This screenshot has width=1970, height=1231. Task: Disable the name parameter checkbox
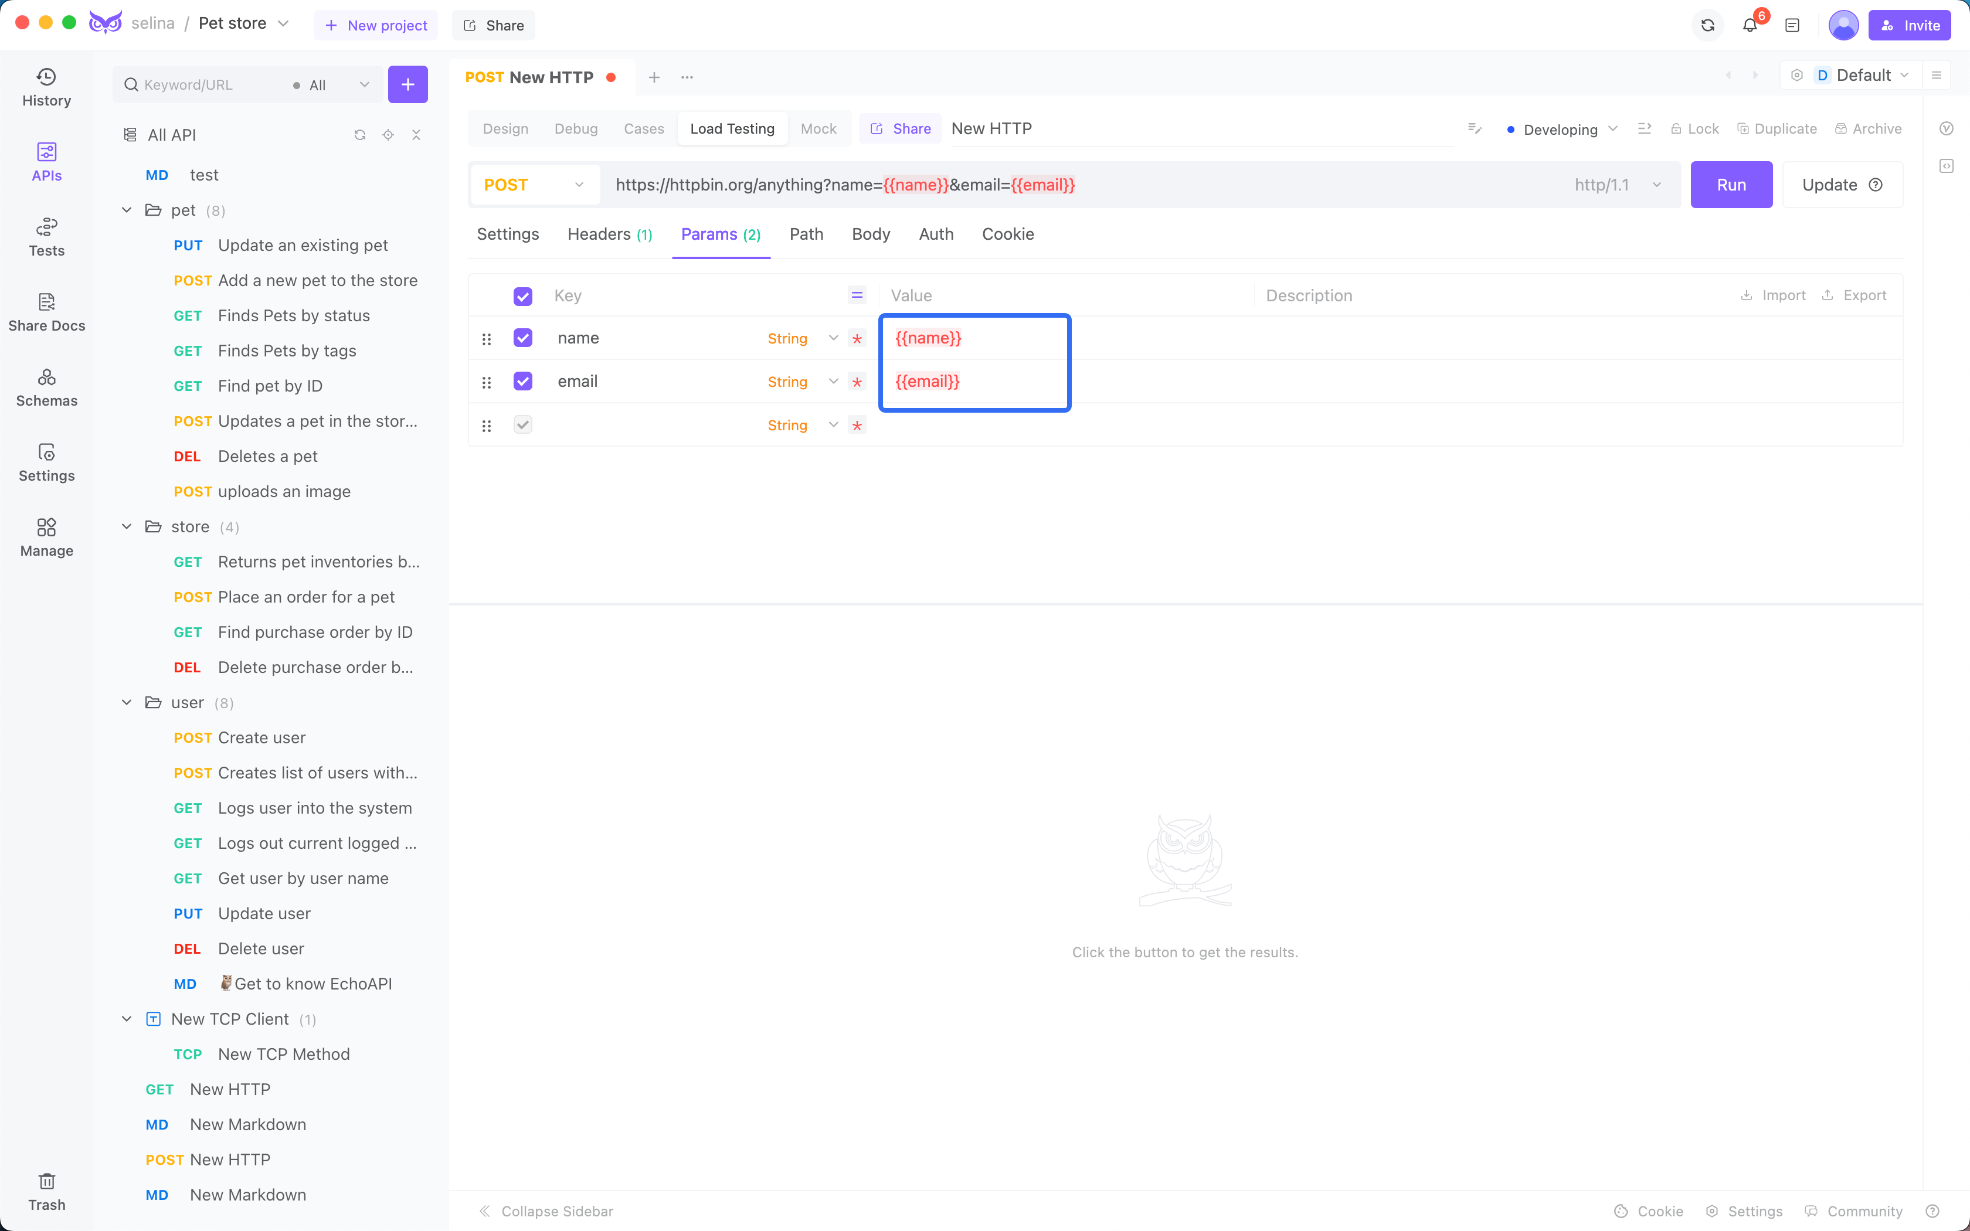click(524, 338)
